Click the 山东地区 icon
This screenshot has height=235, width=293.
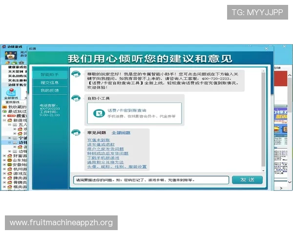click(x=10, y=160)
